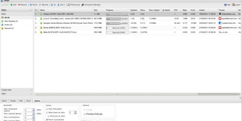Viewport: 242px width, 121px height.
Task: Open the Files tab
Action: coord(21,101)
